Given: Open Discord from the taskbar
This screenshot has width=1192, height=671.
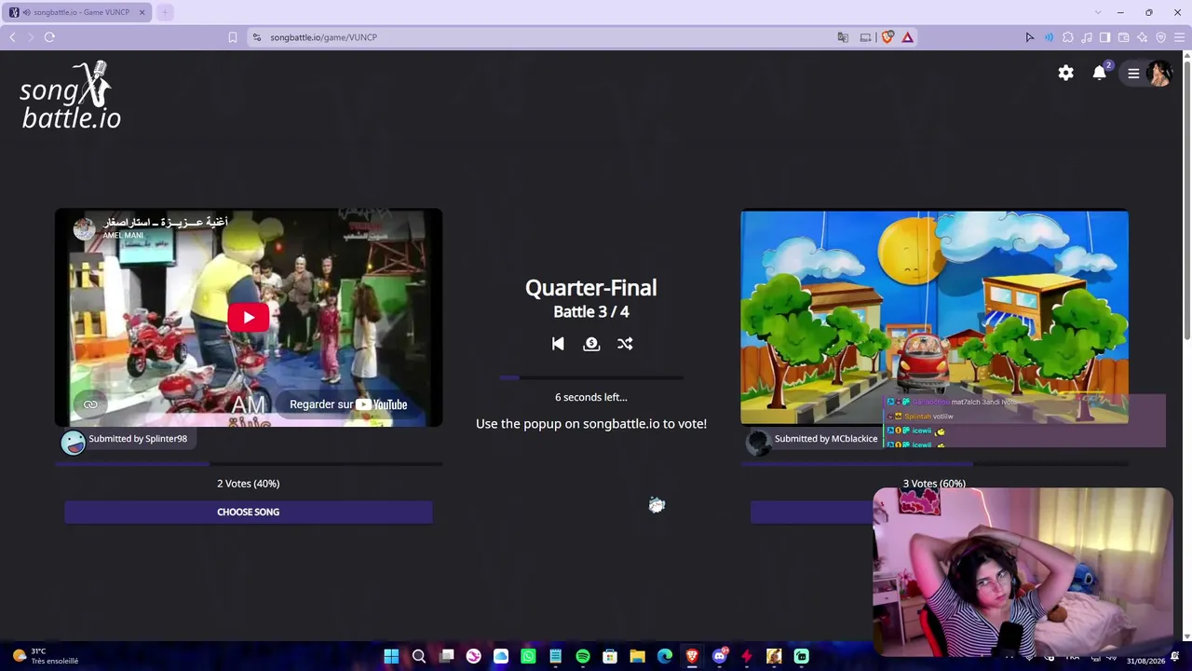Looking at the screenshot, I should [x=719, y=656].
